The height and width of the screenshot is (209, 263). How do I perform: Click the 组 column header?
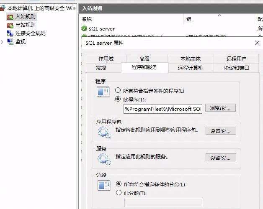(x=219, y=19)
